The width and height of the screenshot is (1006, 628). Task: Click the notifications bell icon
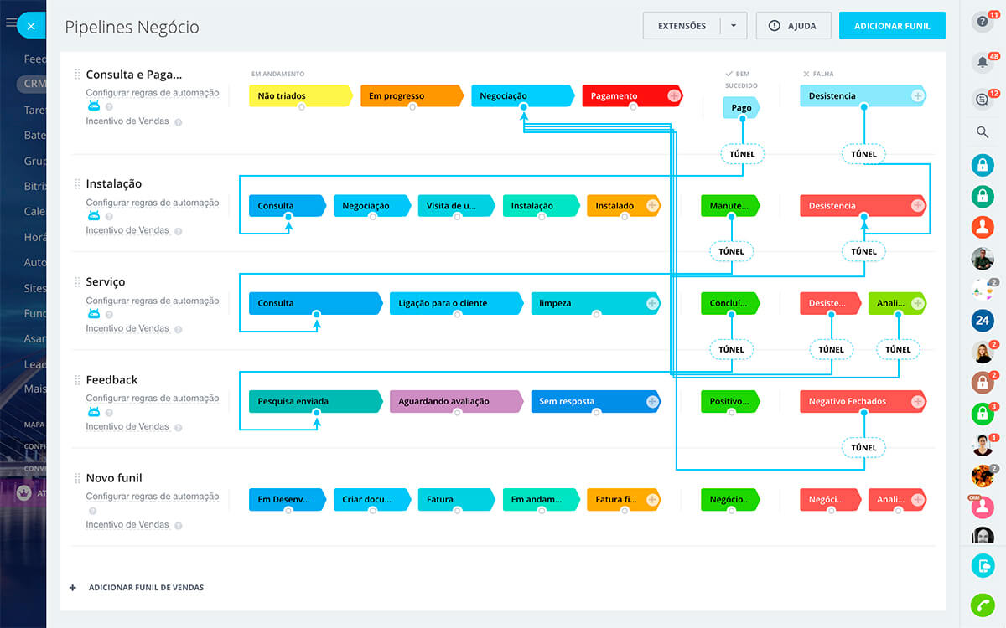pos(982,62)
